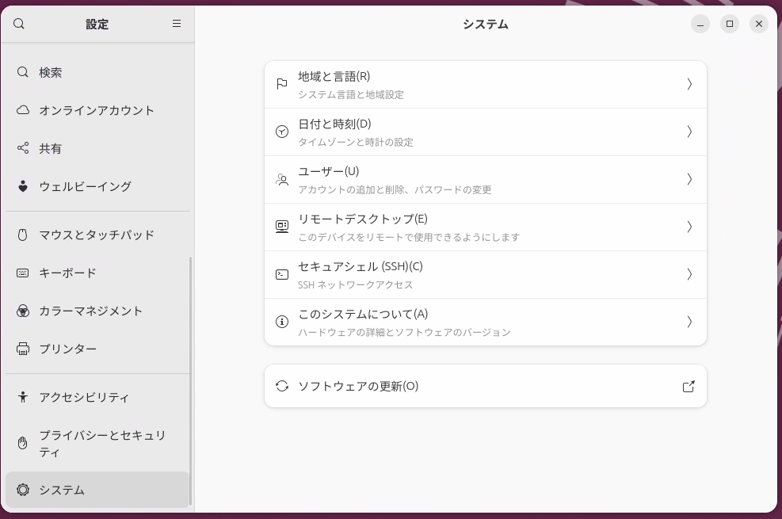
Task: Select オンラインアカウント in the sidebar
Action: [97, 110]
